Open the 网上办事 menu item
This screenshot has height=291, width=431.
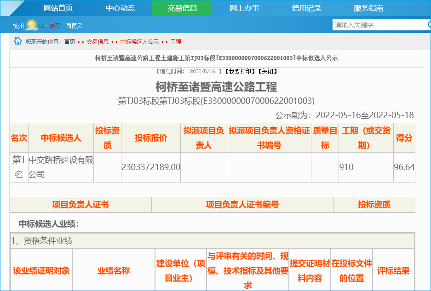click(x=244, y=8)
